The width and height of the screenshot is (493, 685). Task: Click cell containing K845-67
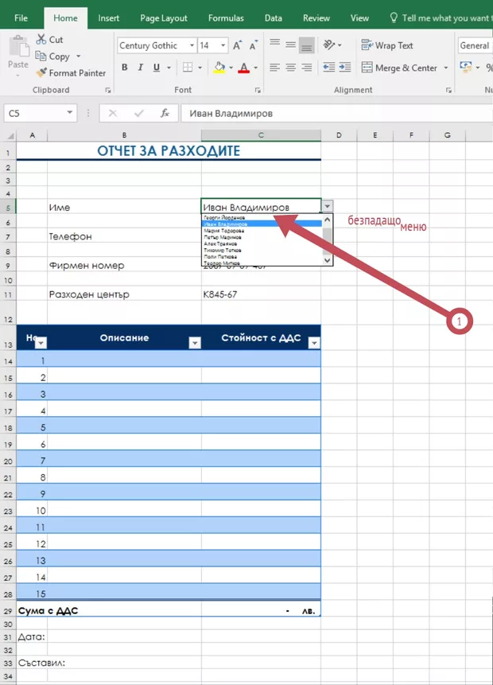coord(261,294)
